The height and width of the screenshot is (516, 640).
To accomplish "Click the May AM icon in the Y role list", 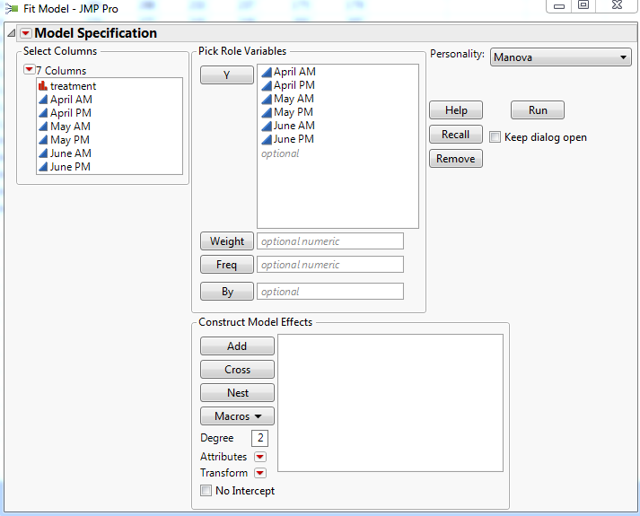I will coord(267,99).
